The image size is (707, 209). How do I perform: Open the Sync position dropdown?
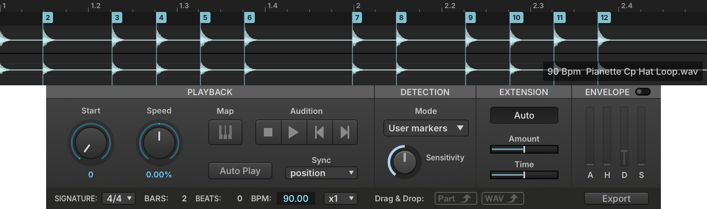coord(321,173)
